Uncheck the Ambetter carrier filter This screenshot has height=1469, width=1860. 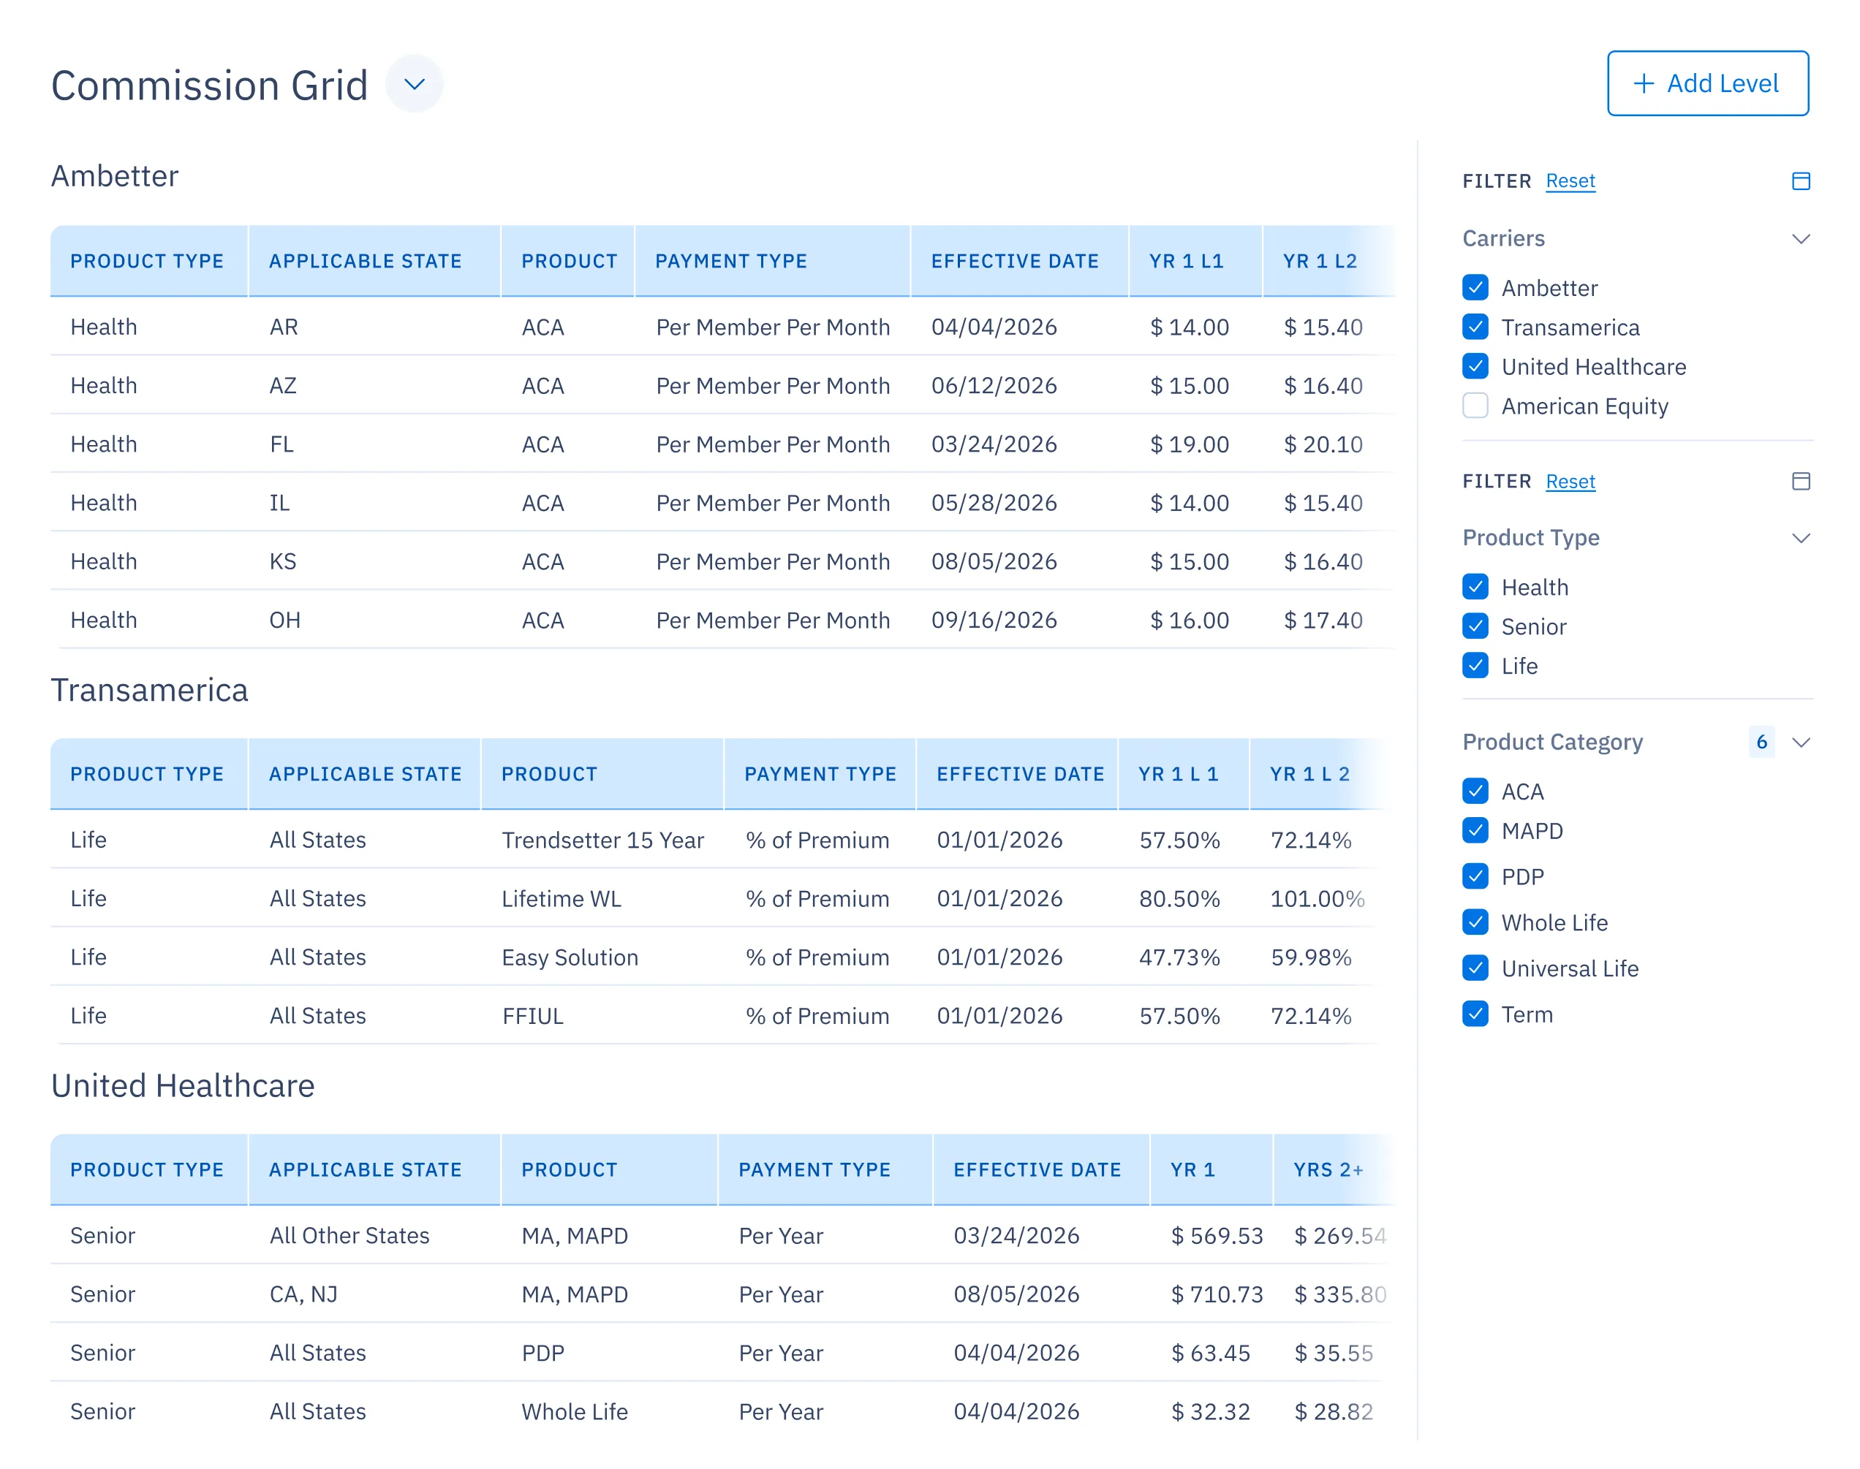coord(1475,288)
